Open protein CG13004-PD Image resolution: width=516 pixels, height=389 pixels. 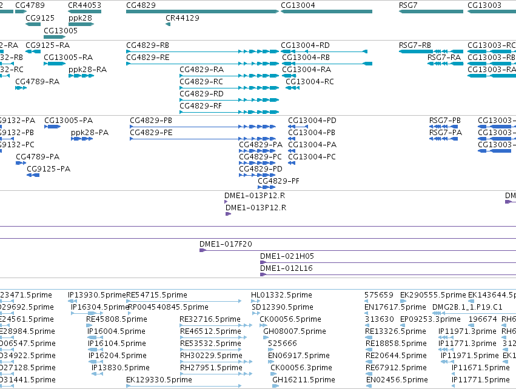coord(312,121)
